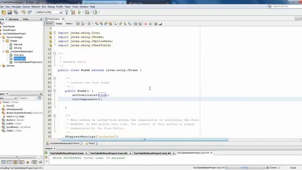Click the last sort icon below Navigator
Image resolution: width=302 pixels, height=170 pixels.
pos(41,162)
